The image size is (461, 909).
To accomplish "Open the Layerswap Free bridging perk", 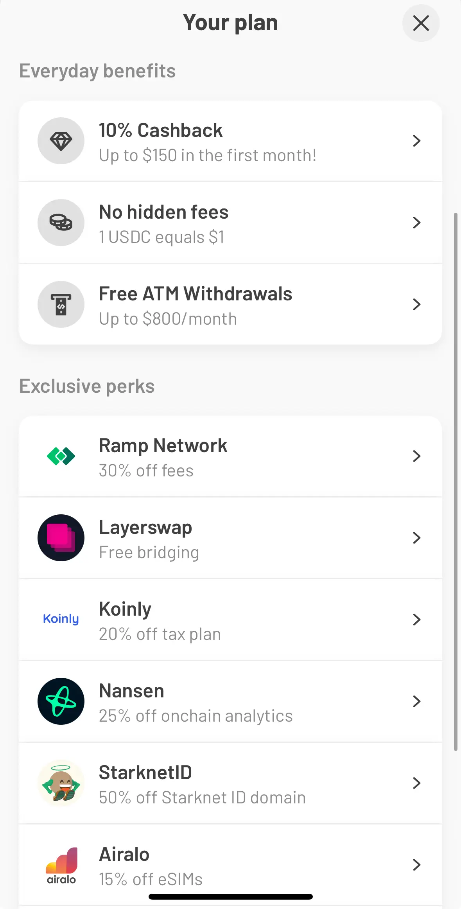I will click(x=231, y=538).
